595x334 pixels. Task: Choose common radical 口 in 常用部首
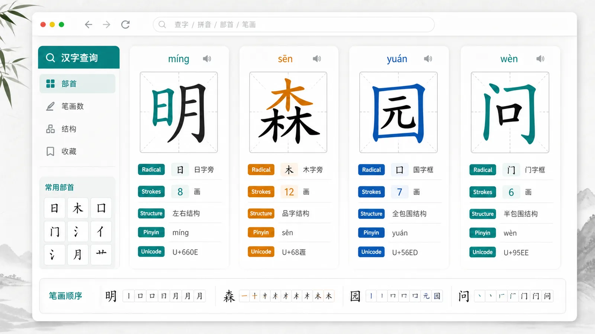[101, 208]
